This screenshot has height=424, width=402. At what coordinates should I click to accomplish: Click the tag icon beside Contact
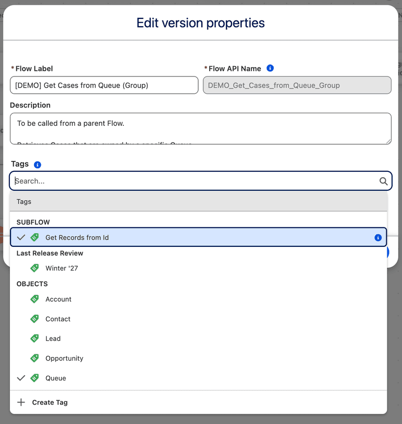[35, 319]
